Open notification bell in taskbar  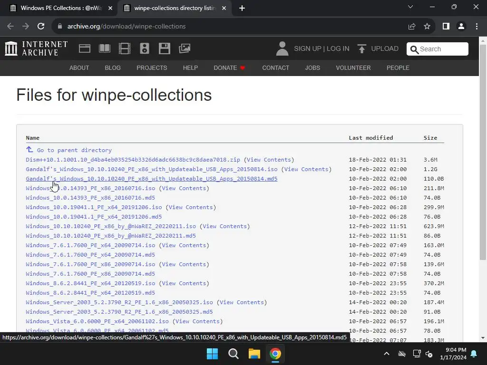[474, 354]
